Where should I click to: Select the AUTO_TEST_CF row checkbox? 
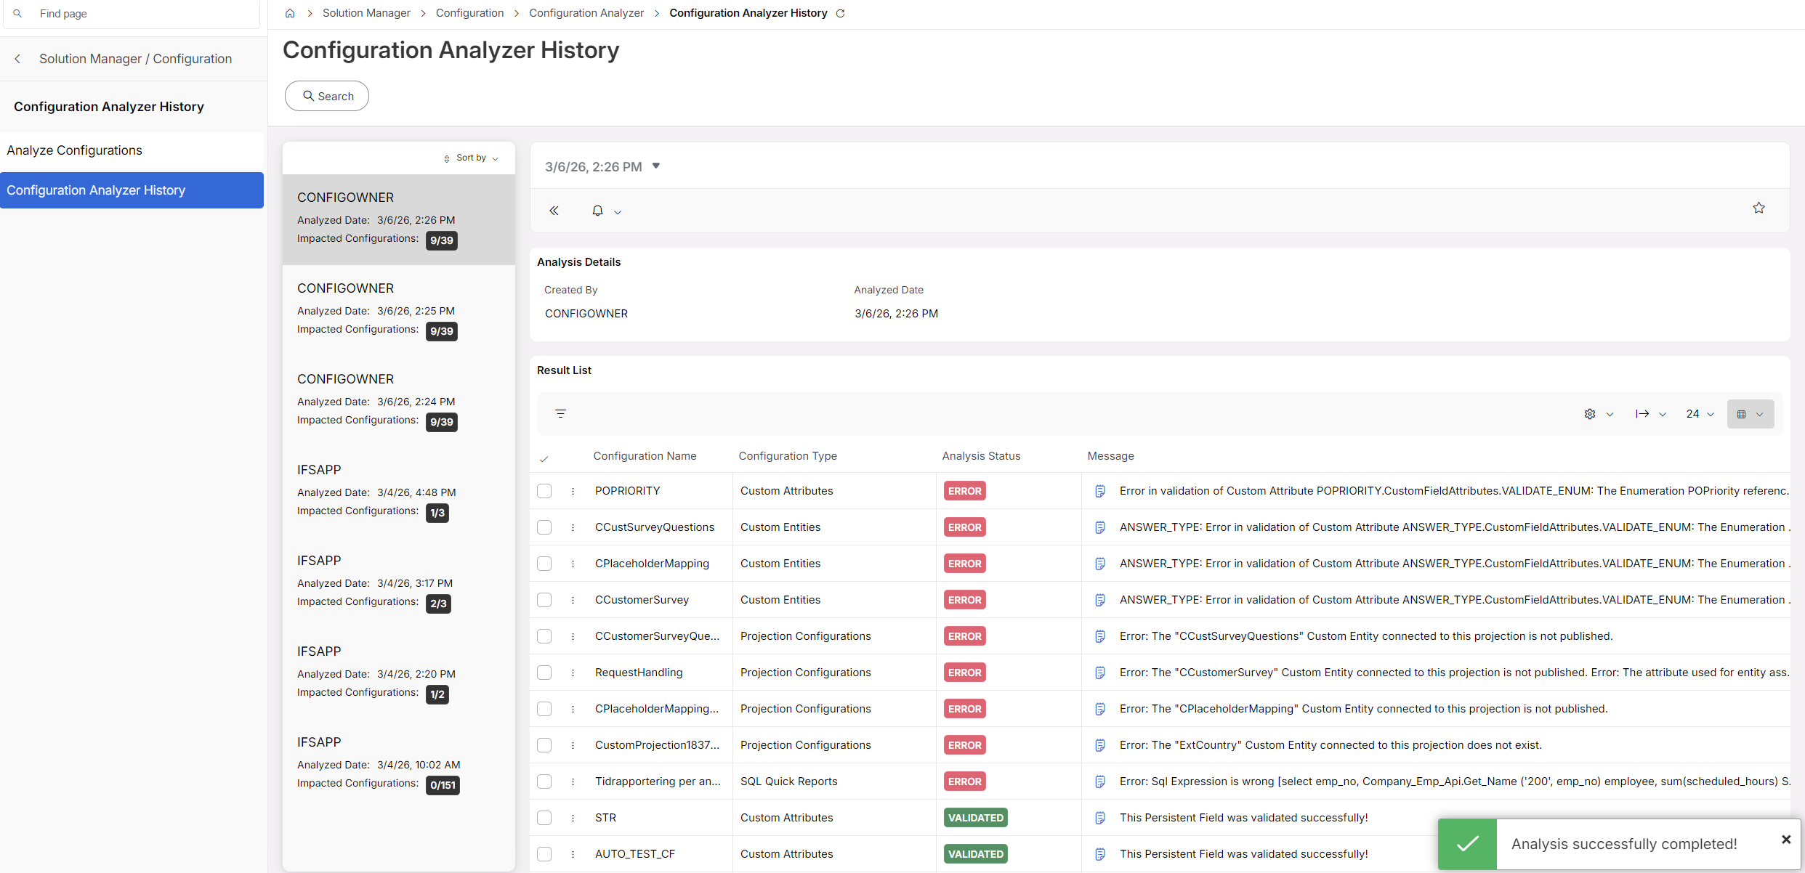coord(544,854)
